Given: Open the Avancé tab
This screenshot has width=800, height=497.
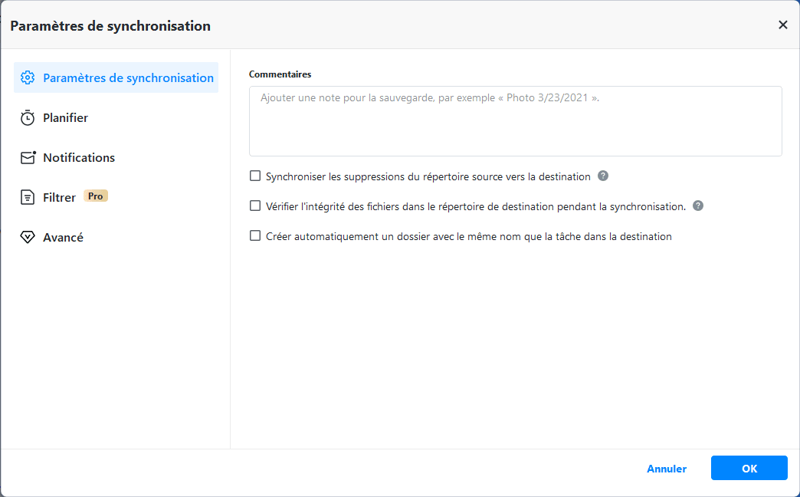Looking at the screenshot, I should [63, 238].
